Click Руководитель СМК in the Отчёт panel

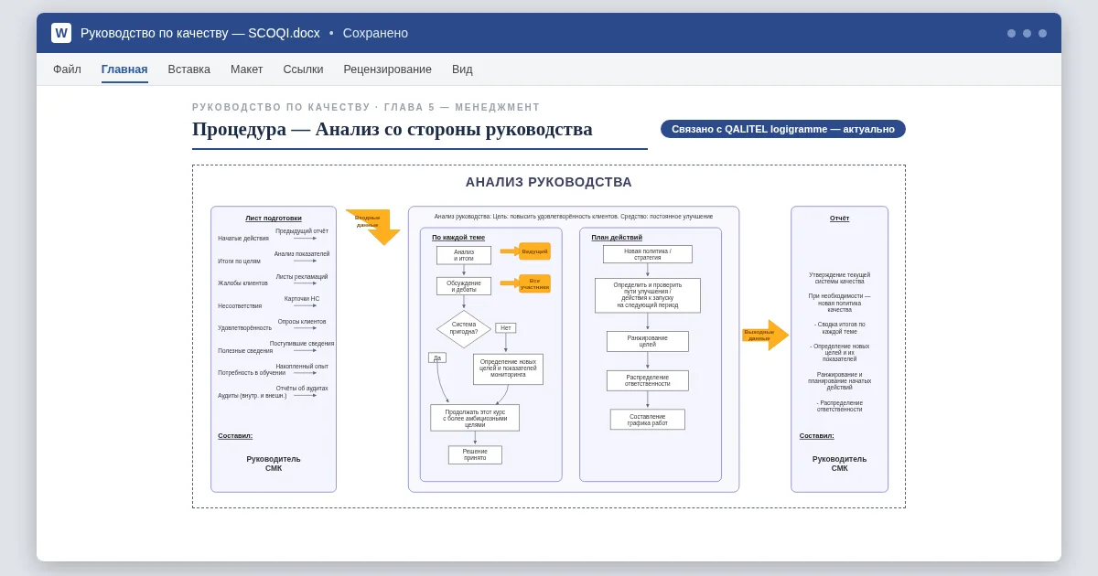(x=840, y=464)
